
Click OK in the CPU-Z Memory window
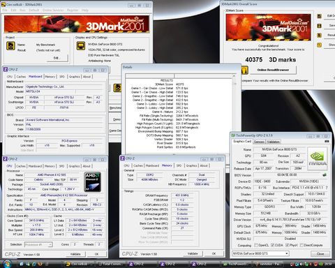click(214, 253)
